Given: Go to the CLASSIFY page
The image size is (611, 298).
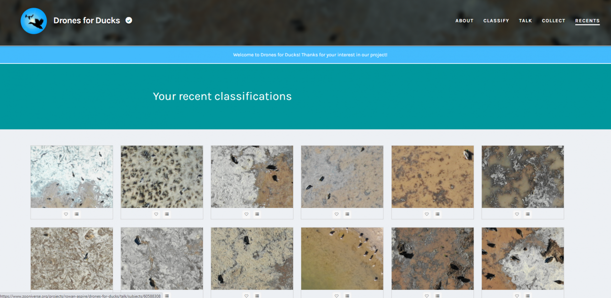Looking at the screenshot, I should 496,21.
